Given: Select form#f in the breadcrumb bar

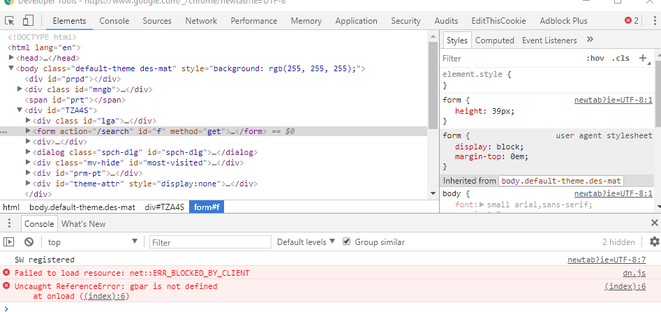Looking at the screenshot, I should 207,207.
